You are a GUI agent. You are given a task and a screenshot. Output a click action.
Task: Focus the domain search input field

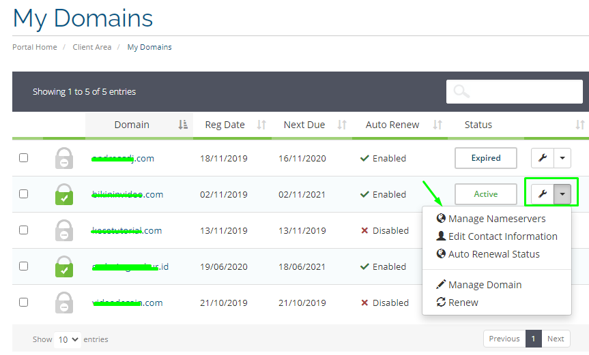click(514, 91)
